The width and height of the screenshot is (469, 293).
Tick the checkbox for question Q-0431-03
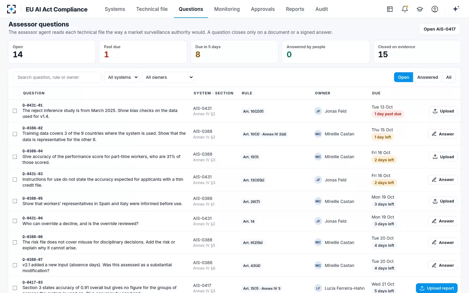(15, 180)
